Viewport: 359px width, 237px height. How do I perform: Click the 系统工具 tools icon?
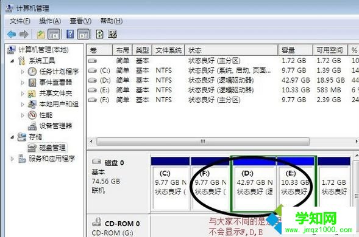(x=22, y=61)
